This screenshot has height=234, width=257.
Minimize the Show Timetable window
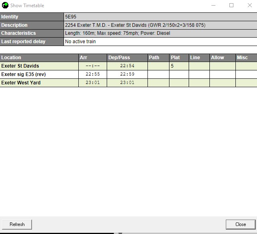tap(213, 6)
